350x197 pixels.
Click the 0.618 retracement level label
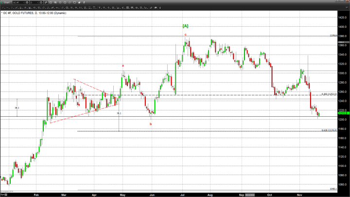click(x=329, y=130)
